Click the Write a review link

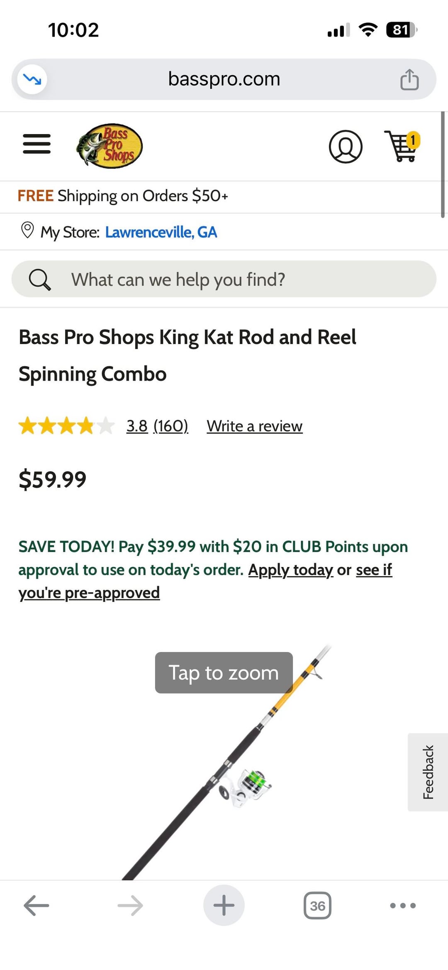click(x=254, y=426)
